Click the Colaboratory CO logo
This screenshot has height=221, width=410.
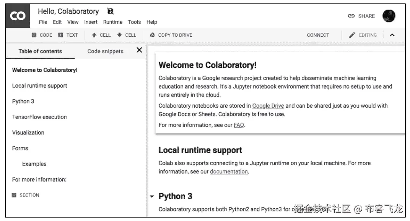point(18,16)
